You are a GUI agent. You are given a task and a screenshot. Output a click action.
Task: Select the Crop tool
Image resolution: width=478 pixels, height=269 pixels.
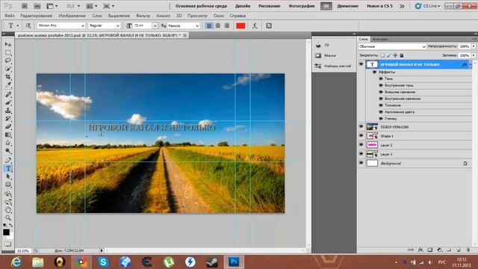coord(8,77)
